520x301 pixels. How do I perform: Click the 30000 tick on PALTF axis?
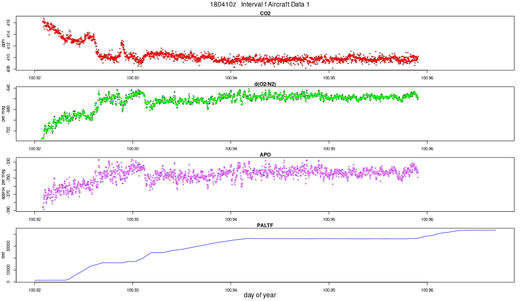[9, 246]
